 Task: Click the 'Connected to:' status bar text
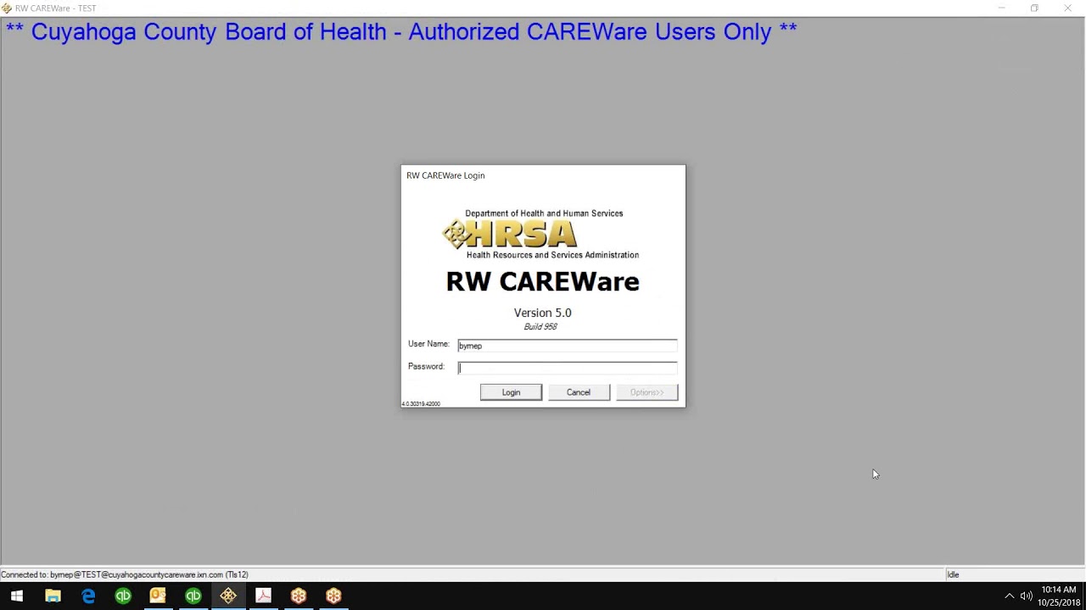pos(125,574)
